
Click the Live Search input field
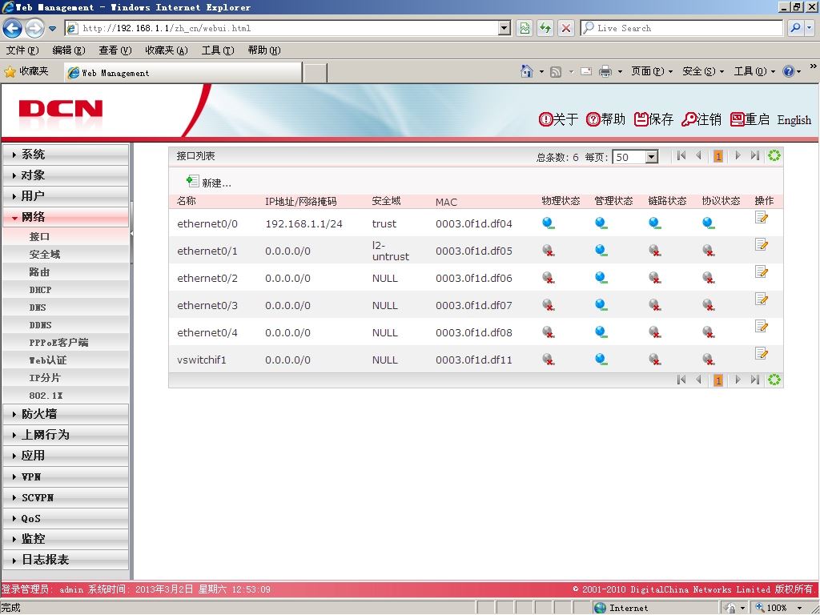coord(681,28)
